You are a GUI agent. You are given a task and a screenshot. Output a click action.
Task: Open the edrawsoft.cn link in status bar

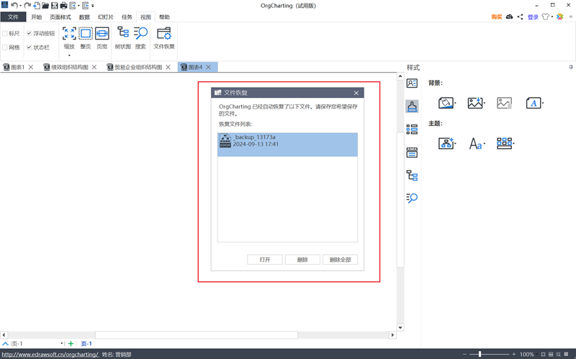tap(50, 354)
